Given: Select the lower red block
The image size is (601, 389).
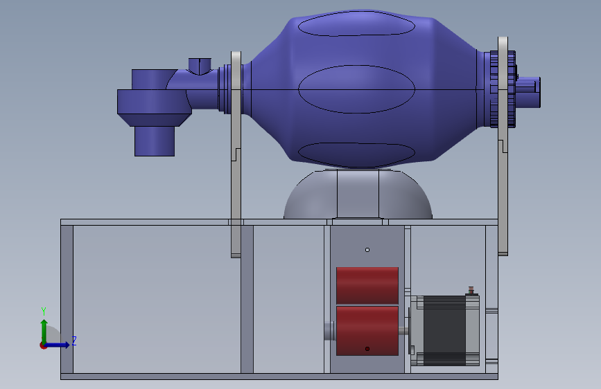Looking at the screenshot, I should point(367,331).
